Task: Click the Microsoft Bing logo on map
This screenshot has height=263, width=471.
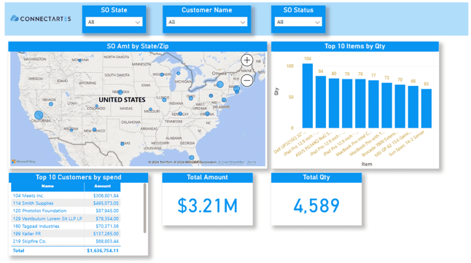Action: (x=23, y=162)
